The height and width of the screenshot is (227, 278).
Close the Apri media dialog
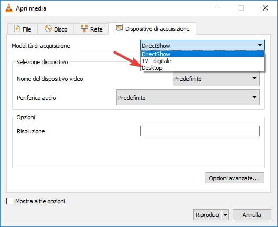click(x=265, y=8)
